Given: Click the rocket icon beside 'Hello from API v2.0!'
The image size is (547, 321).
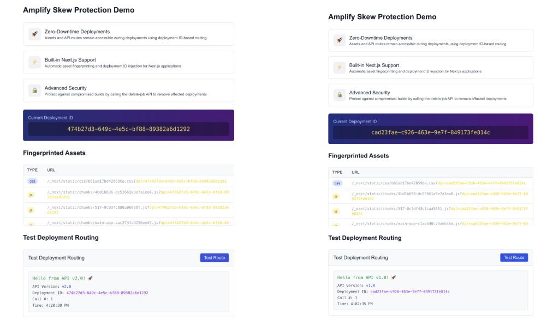Looking at the screenshot, I should coord(91,277).
